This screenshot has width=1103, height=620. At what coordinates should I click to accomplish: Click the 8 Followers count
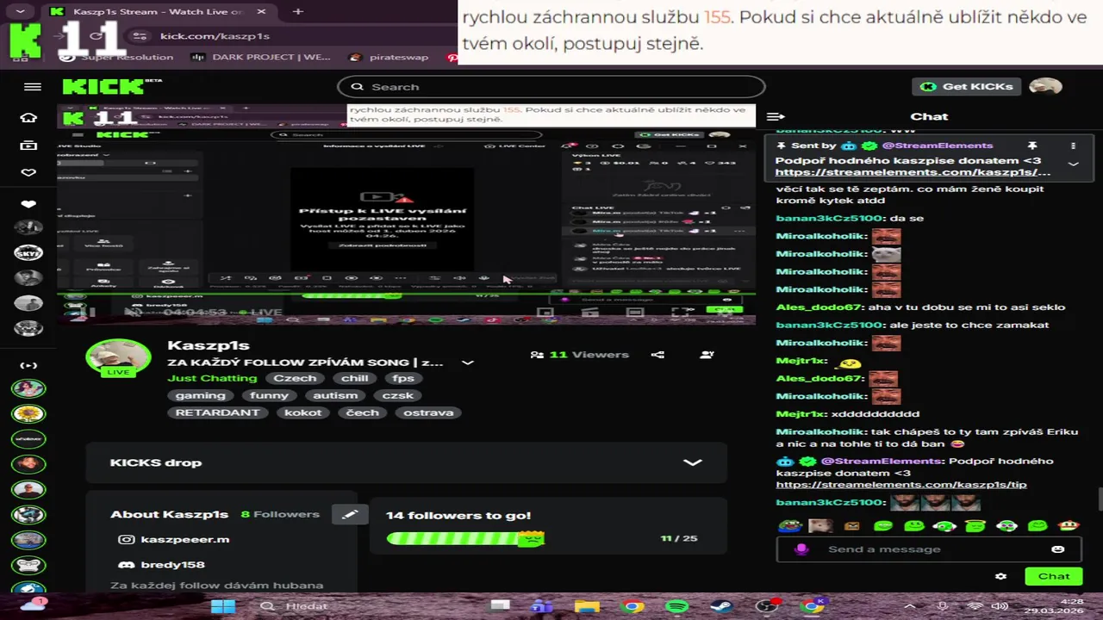[x=280, y=514]
